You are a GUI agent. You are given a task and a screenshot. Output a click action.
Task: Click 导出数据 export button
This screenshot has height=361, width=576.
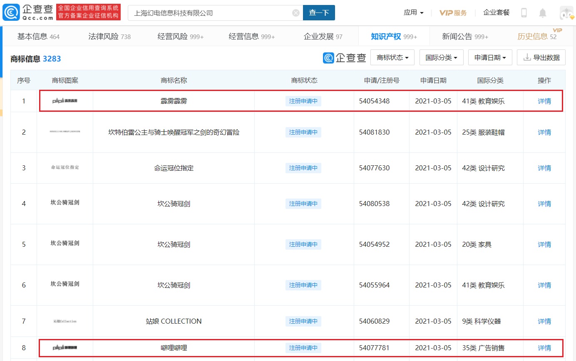541,57
